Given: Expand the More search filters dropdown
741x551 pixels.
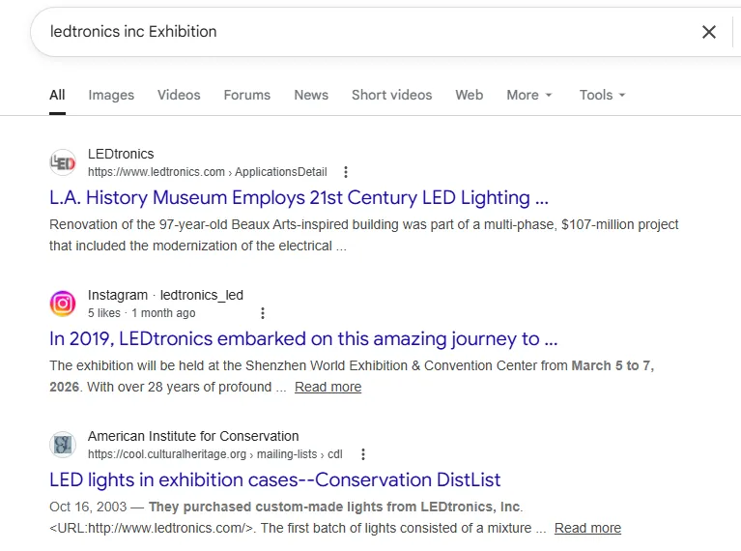Looking at the screenshot, I should pos(529,95).
